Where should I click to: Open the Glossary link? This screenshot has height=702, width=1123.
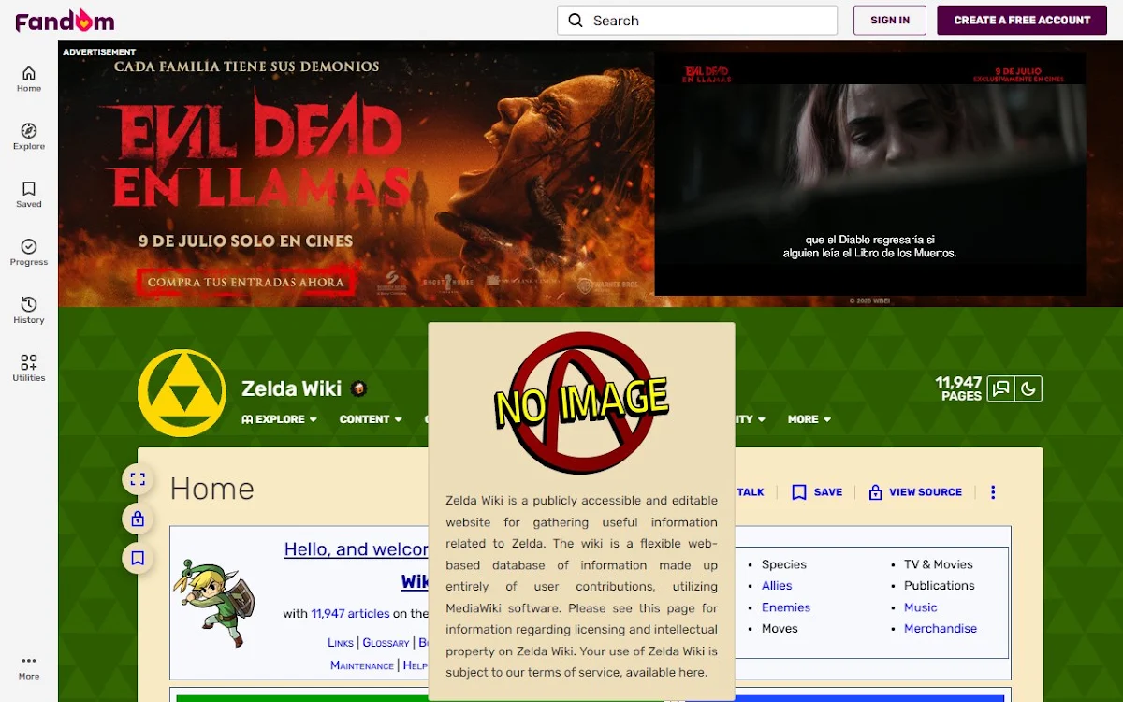click(386, 643)
